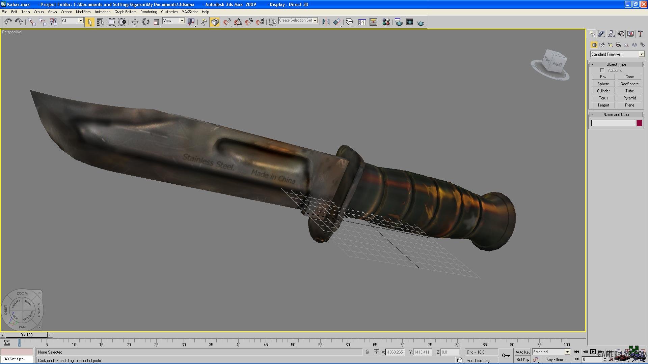
Task: Click the Unlink Selection tool
Action: coord(43,22)
